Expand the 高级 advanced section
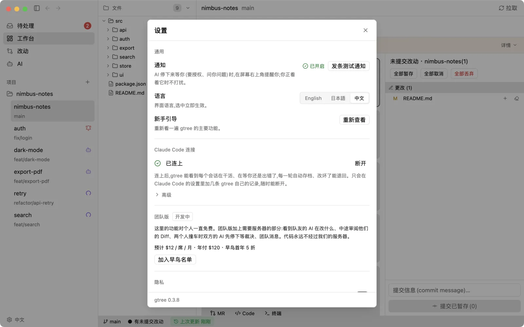This screenshot has height=327, width=524. point(163,195)
